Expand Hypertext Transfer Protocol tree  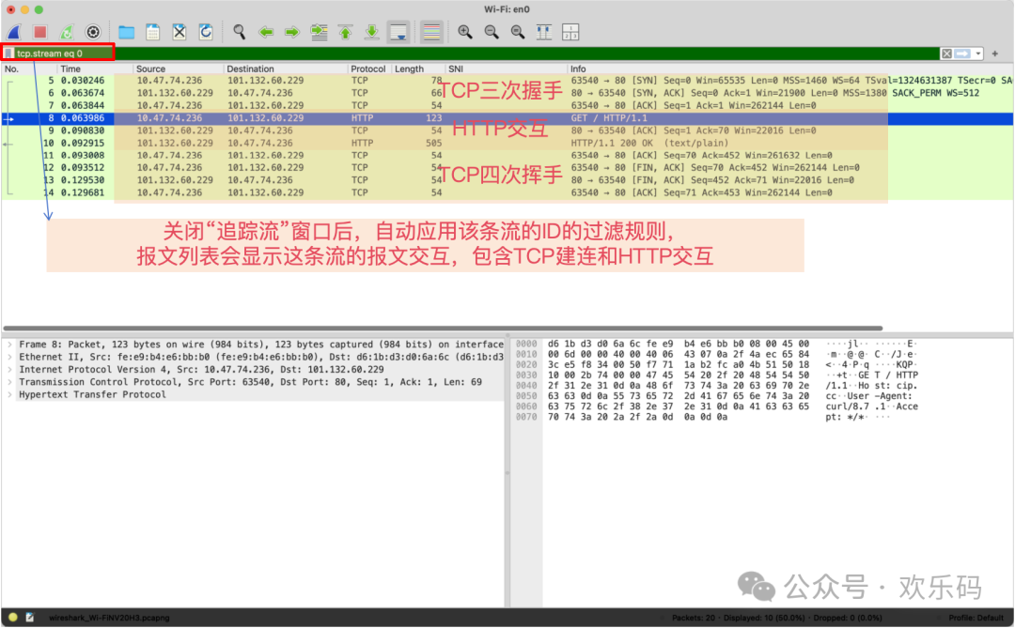pos(9,394)
